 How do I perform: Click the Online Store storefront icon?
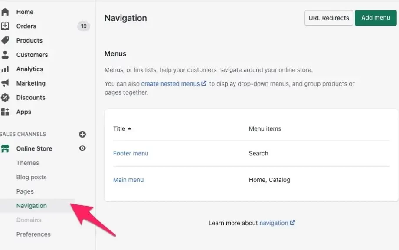coord(6,148)
